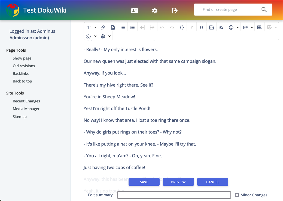Click the line about the new queen's campaign slogan

(150, 61)
